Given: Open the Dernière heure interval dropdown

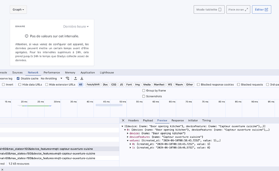Looking at the screenshot, I should (x=76, y=27).
